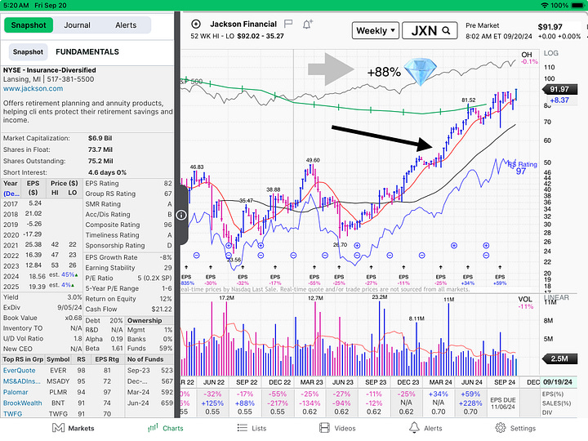
Task: Select the Charts icon in bottom bar
Action: [153, 428]
